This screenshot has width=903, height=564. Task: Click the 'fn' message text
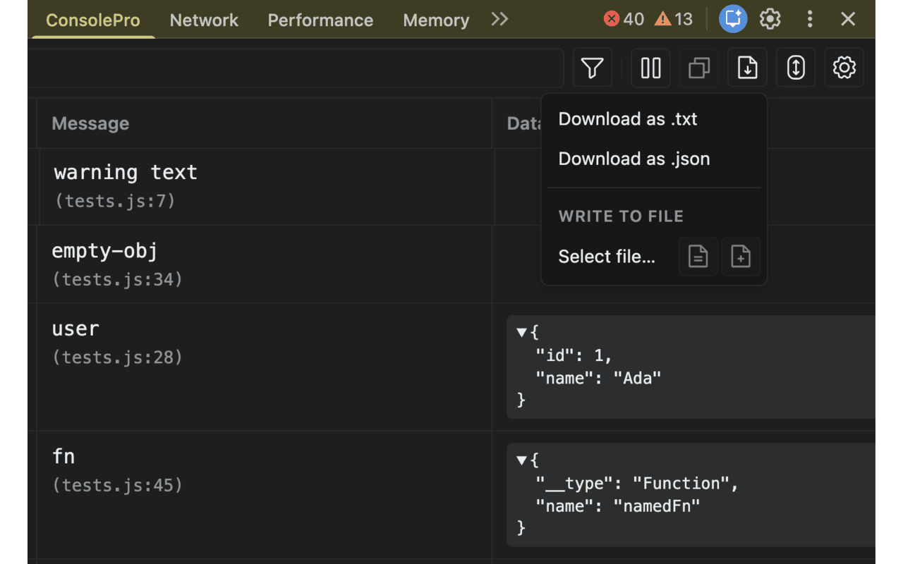tap(63, 456)
